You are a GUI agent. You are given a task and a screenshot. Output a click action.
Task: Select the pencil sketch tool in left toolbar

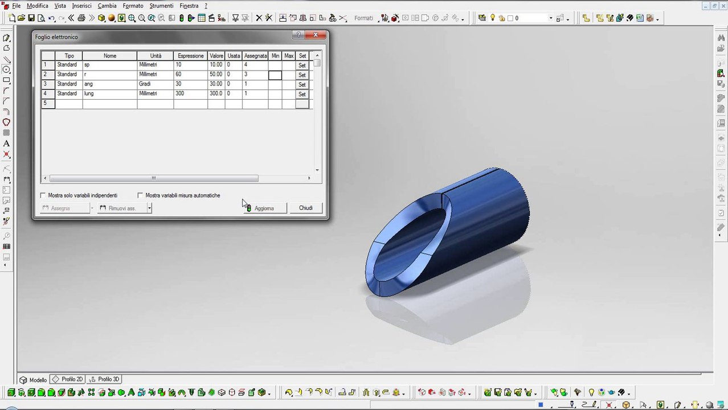pyautogui.click(x=7, y=38)
